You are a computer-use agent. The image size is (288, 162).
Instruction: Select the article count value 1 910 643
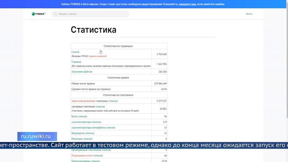point(162,54)
